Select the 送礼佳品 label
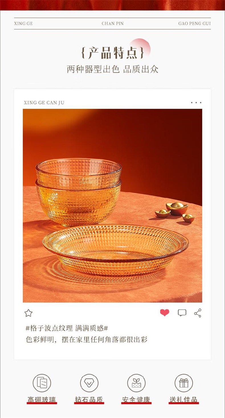This screenshot has width=225, height=418. tap(184, 399)
